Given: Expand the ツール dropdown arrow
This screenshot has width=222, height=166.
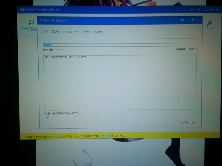Looking at the screenshot, I should point(214,28).
